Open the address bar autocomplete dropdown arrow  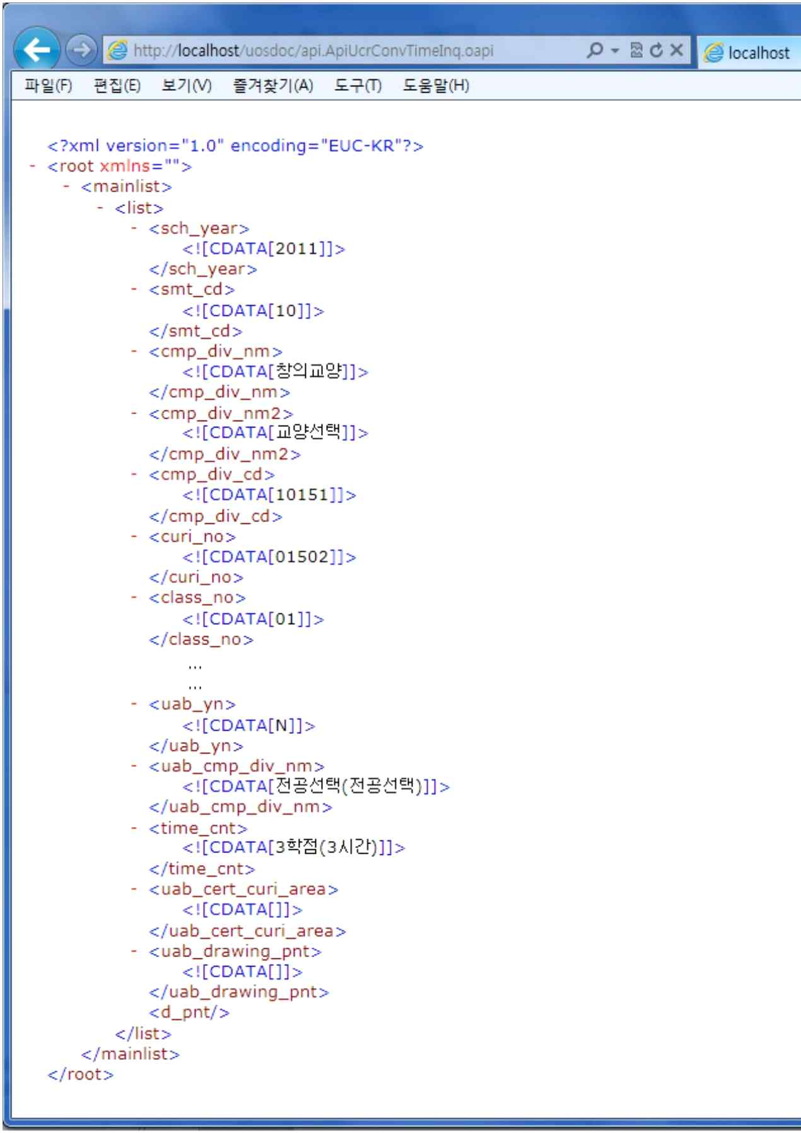click(615, 50)
